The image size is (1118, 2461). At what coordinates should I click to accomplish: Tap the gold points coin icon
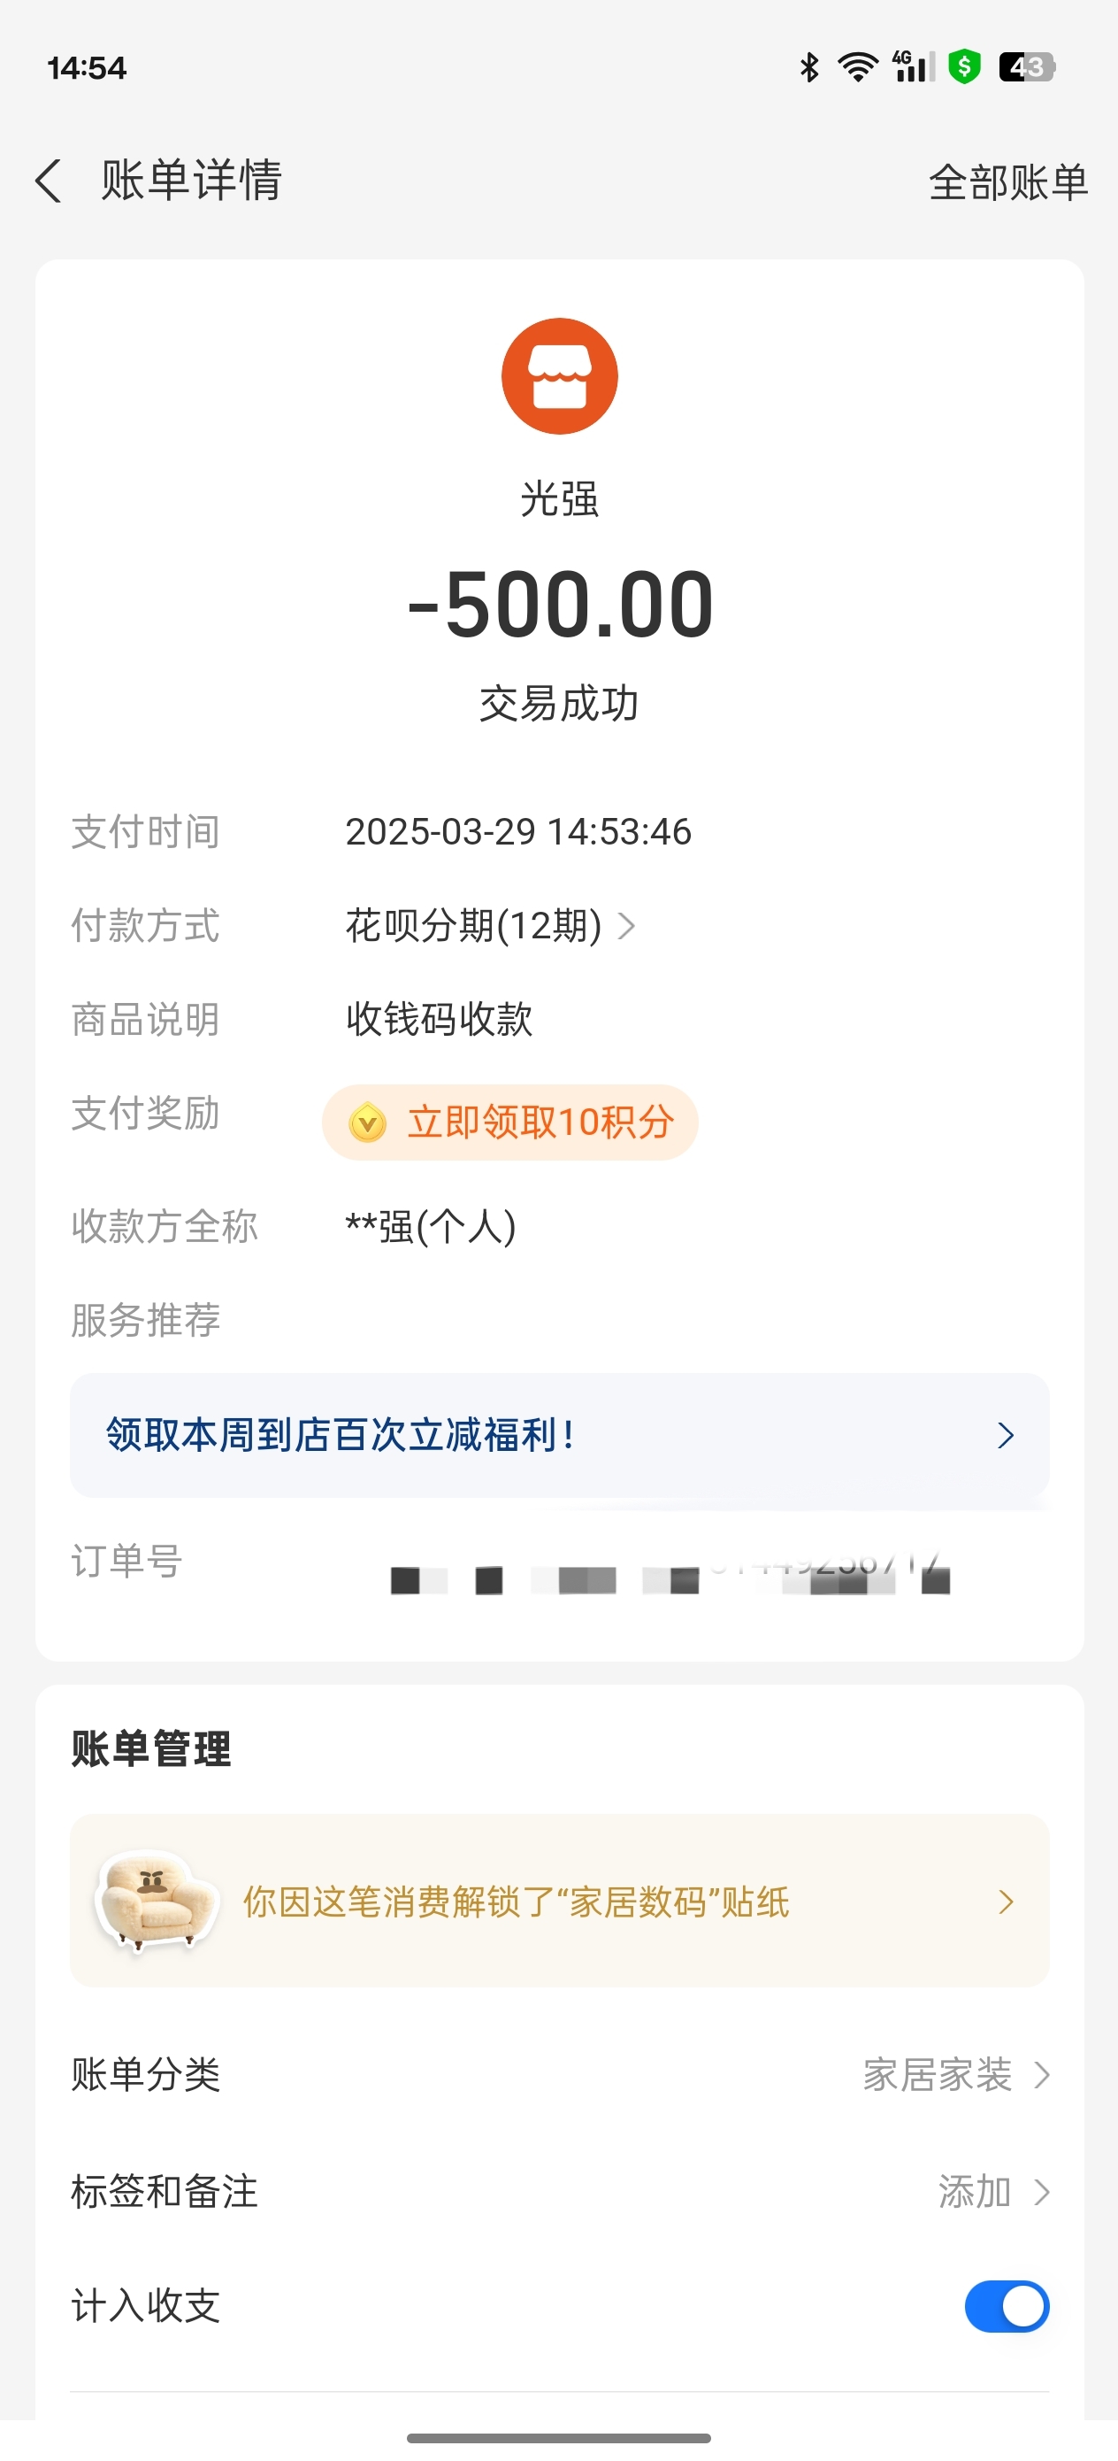(x=368, y=1122)
